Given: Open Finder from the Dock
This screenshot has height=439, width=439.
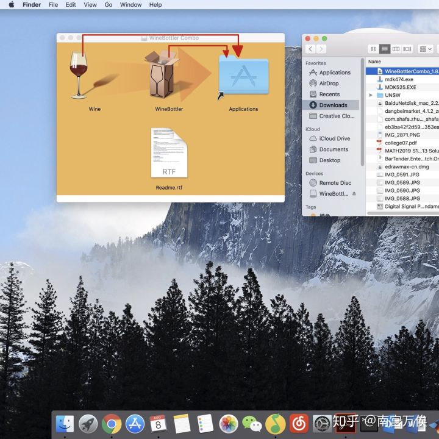Looking at the screenshot, I should [x=65, y=424].
